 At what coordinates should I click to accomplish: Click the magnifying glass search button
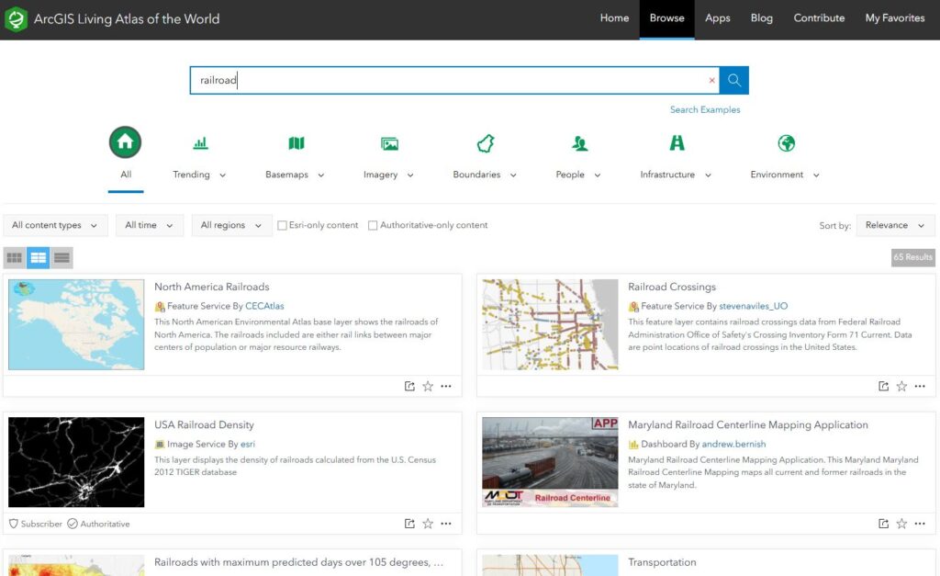point(733,80)
